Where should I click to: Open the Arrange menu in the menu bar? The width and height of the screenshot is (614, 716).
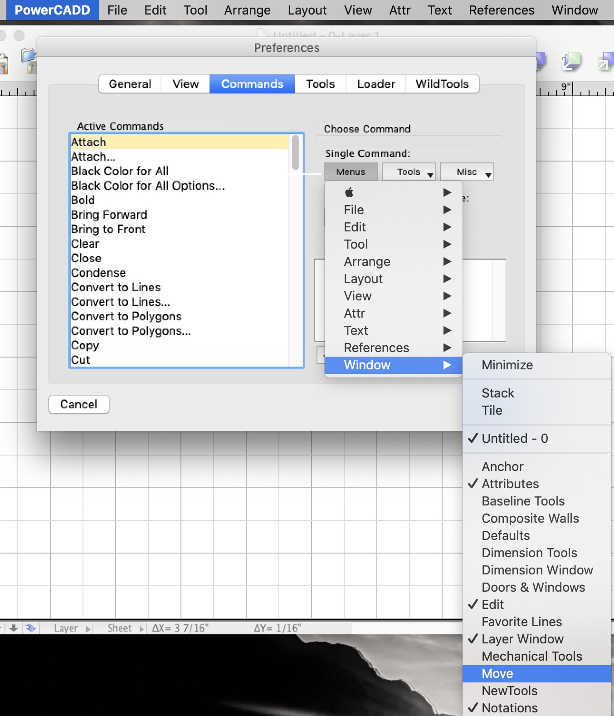click(x=247, y=10)
